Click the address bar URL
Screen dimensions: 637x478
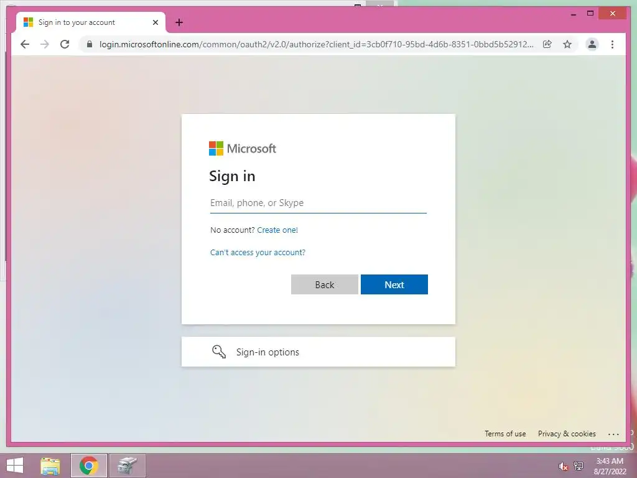click(316, 44)
